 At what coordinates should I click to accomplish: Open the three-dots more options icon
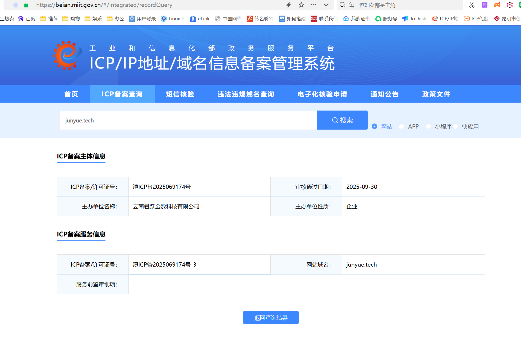pos(313,5)
